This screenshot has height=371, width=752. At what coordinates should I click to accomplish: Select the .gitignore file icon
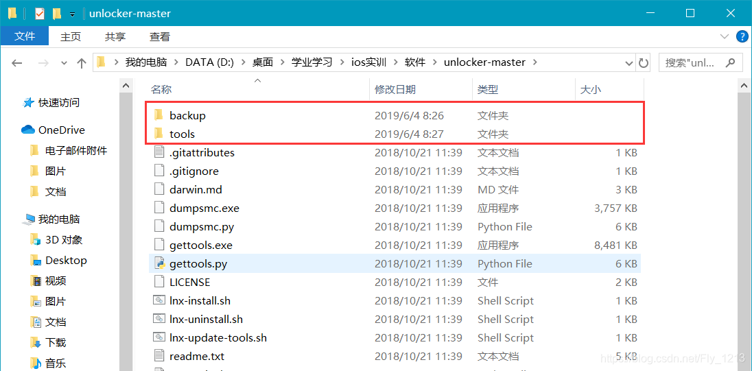coord(159,171)
